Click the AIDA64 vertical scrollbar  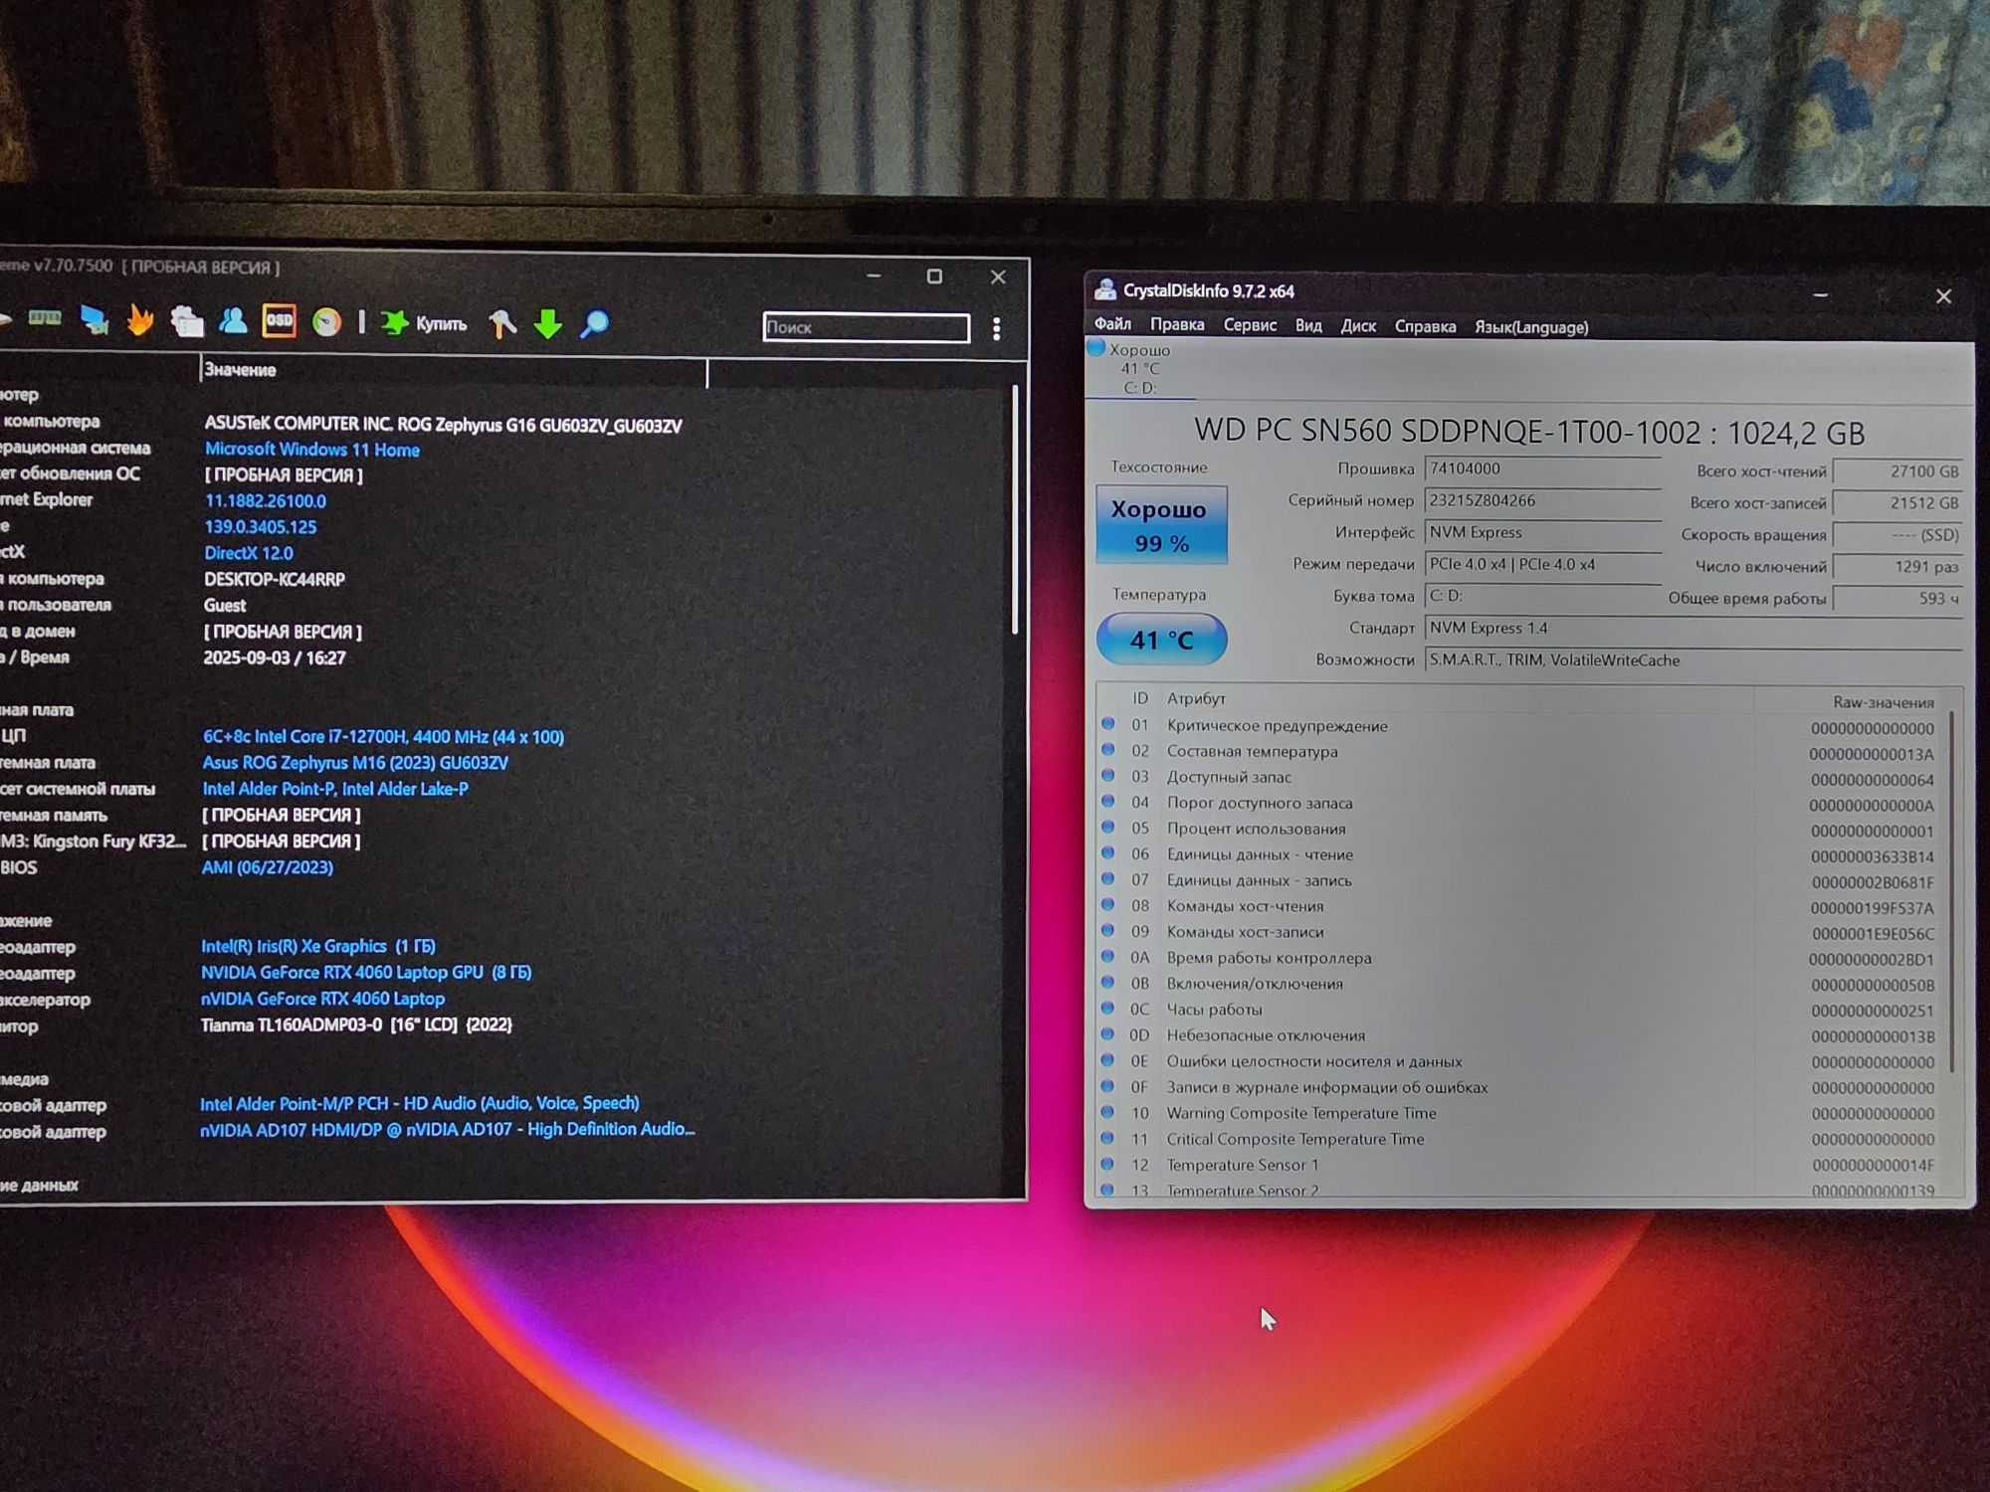1015,509
